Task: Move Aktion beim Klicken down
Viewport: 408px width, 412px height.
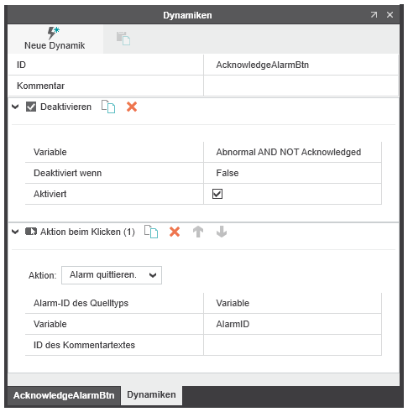Action: 222,232
